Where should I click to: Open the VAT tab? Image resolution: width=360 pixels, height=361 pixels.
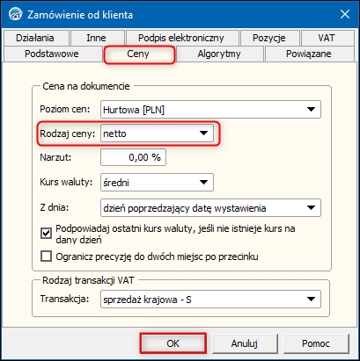tap(327, 38)
